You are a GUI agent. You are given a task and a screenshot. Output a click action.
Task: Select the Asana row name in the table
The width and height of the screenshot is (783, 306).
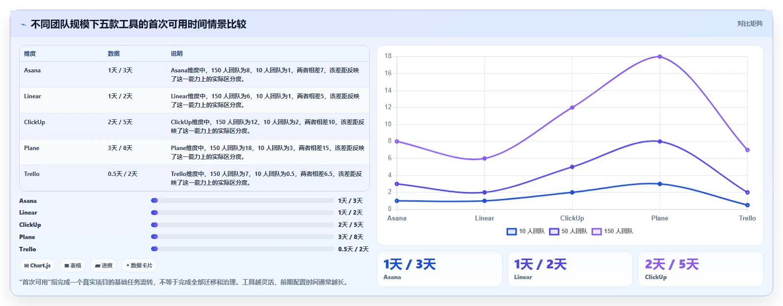click(x=32, y=70)
